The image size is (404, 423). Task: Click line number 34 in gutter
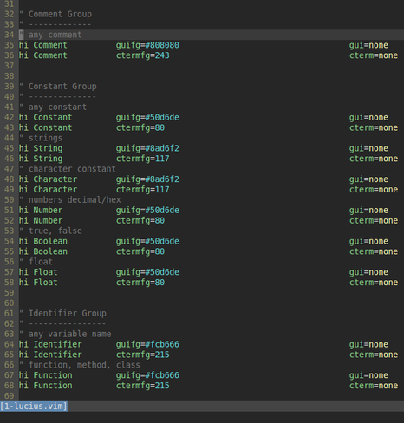point(9,35)
